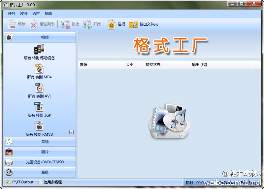This screenshot has height=189, width=264.
Task: Click the F:\FFOutput path in status bar
Action: click(23, 182)
